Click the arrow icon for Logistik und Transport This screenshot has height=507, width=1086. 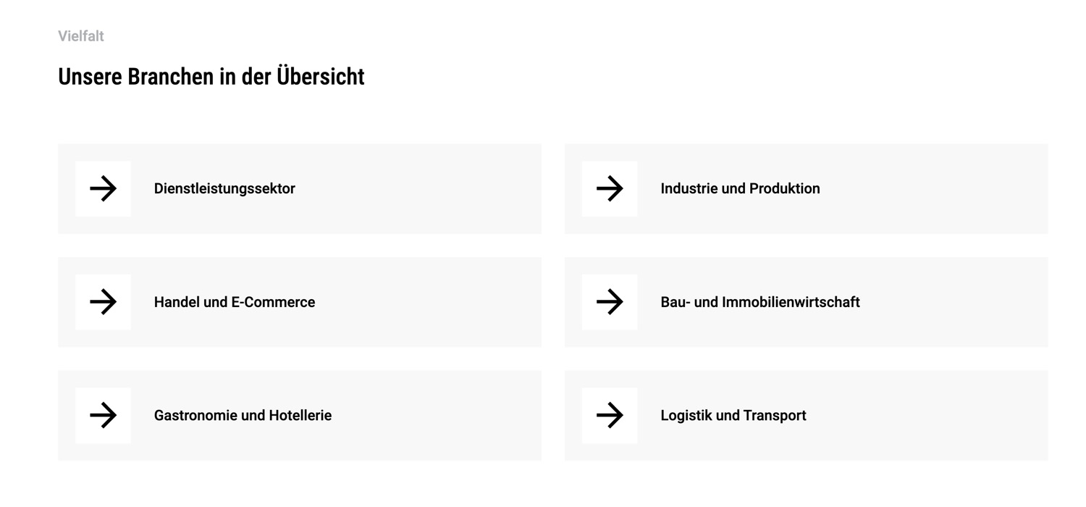tap(610, 416)
